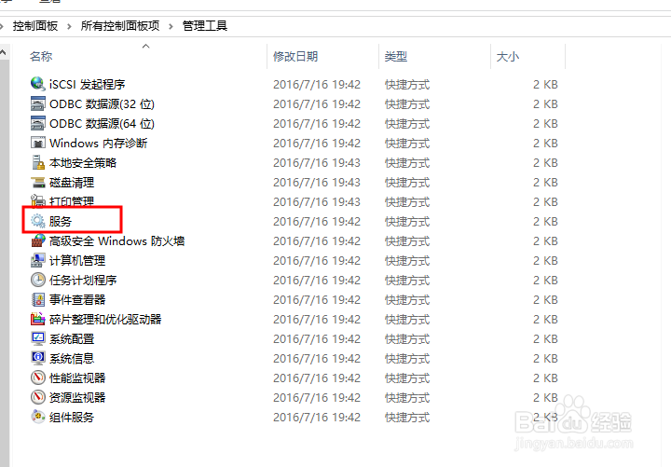Select the 组件服务 file name
The image size is (671, 467).
click(x=72, y=417)
